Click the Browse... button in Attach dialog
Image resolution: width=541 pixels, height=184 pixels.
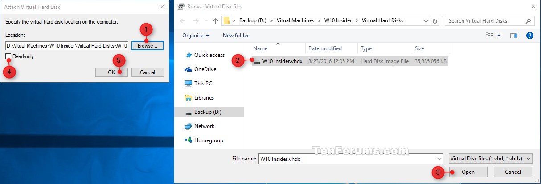148,45
